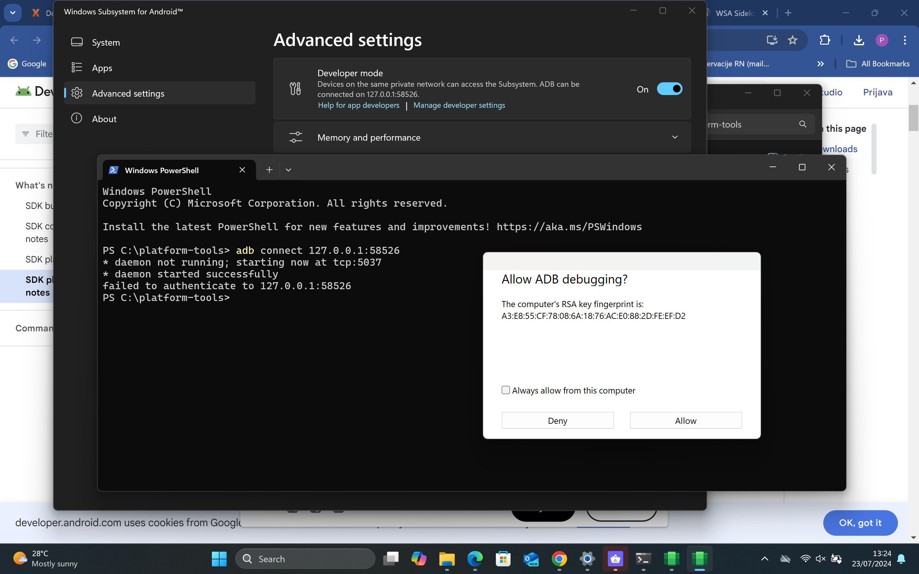Open notifications bell icon
The width and height of the screenshot is (919, 574).
[901, 559]
